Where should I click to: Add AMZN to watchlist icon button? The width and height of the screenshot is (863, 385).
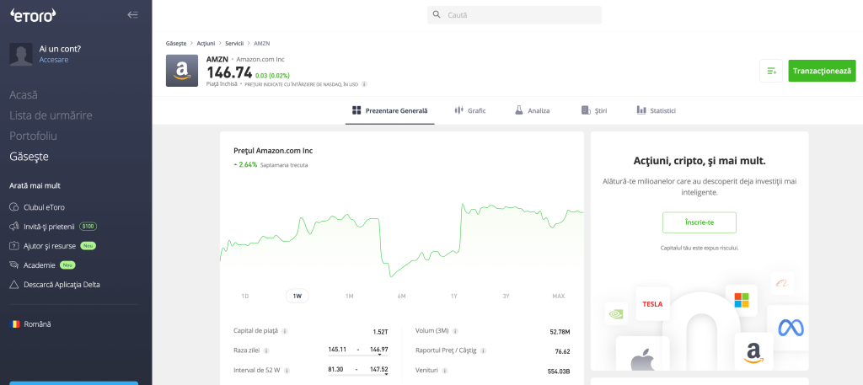pos(771,71)
